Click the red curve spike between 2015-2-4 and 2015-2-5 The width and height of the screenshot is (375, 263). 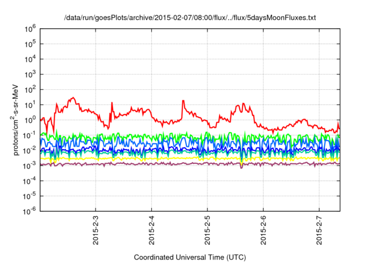(183, 101)
